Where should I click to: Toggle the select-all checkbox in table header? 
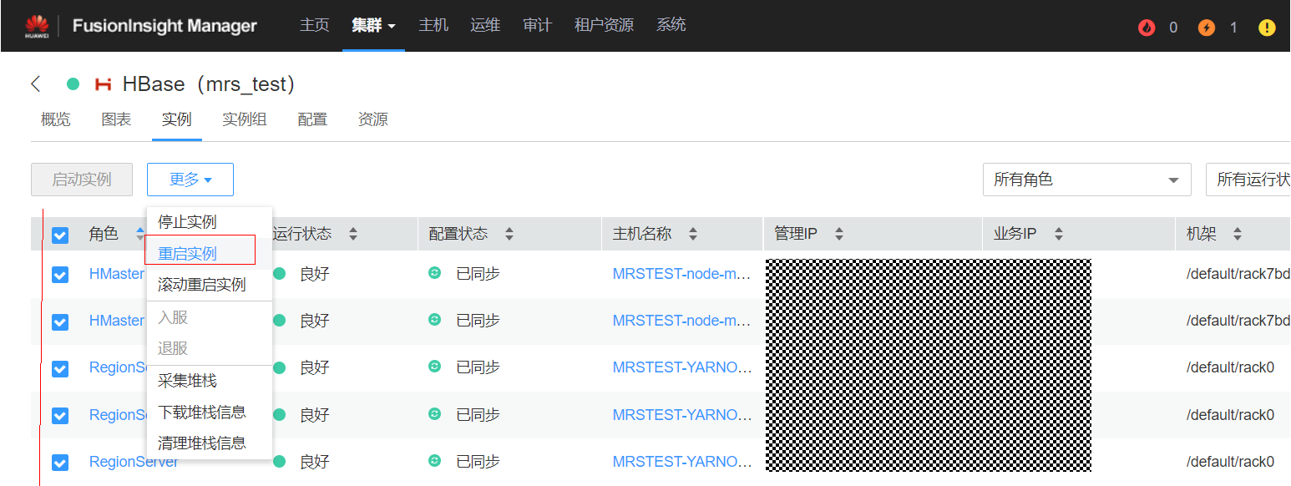(x=60, y=235)
